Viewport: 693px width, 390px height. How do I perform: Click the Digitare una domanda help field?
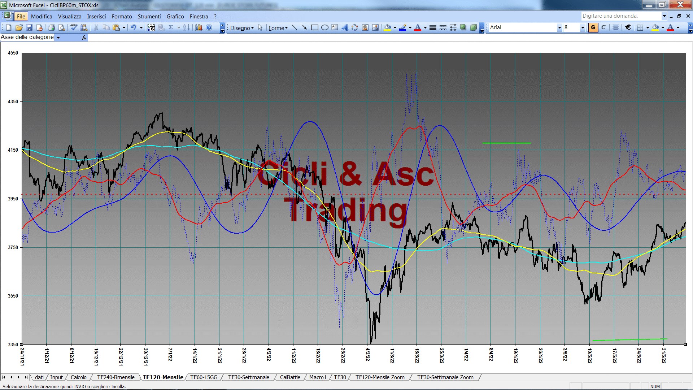[621, 16]
